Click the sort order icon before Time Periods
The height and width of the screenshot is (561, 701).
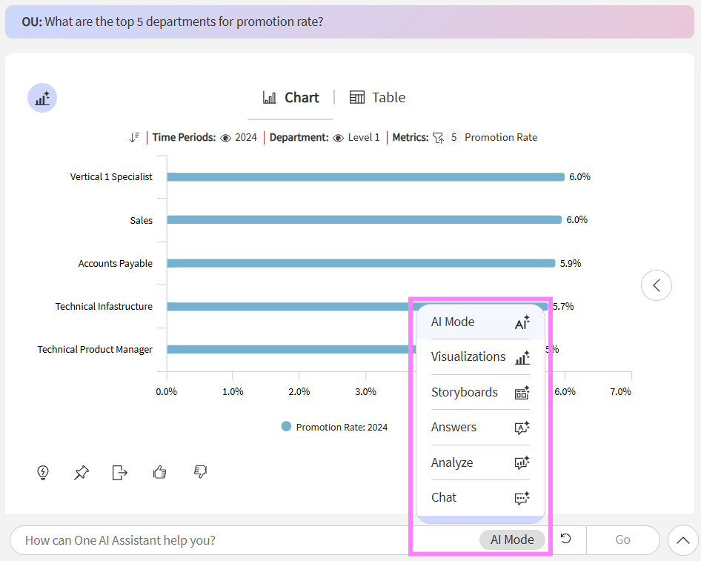[134, 137]
